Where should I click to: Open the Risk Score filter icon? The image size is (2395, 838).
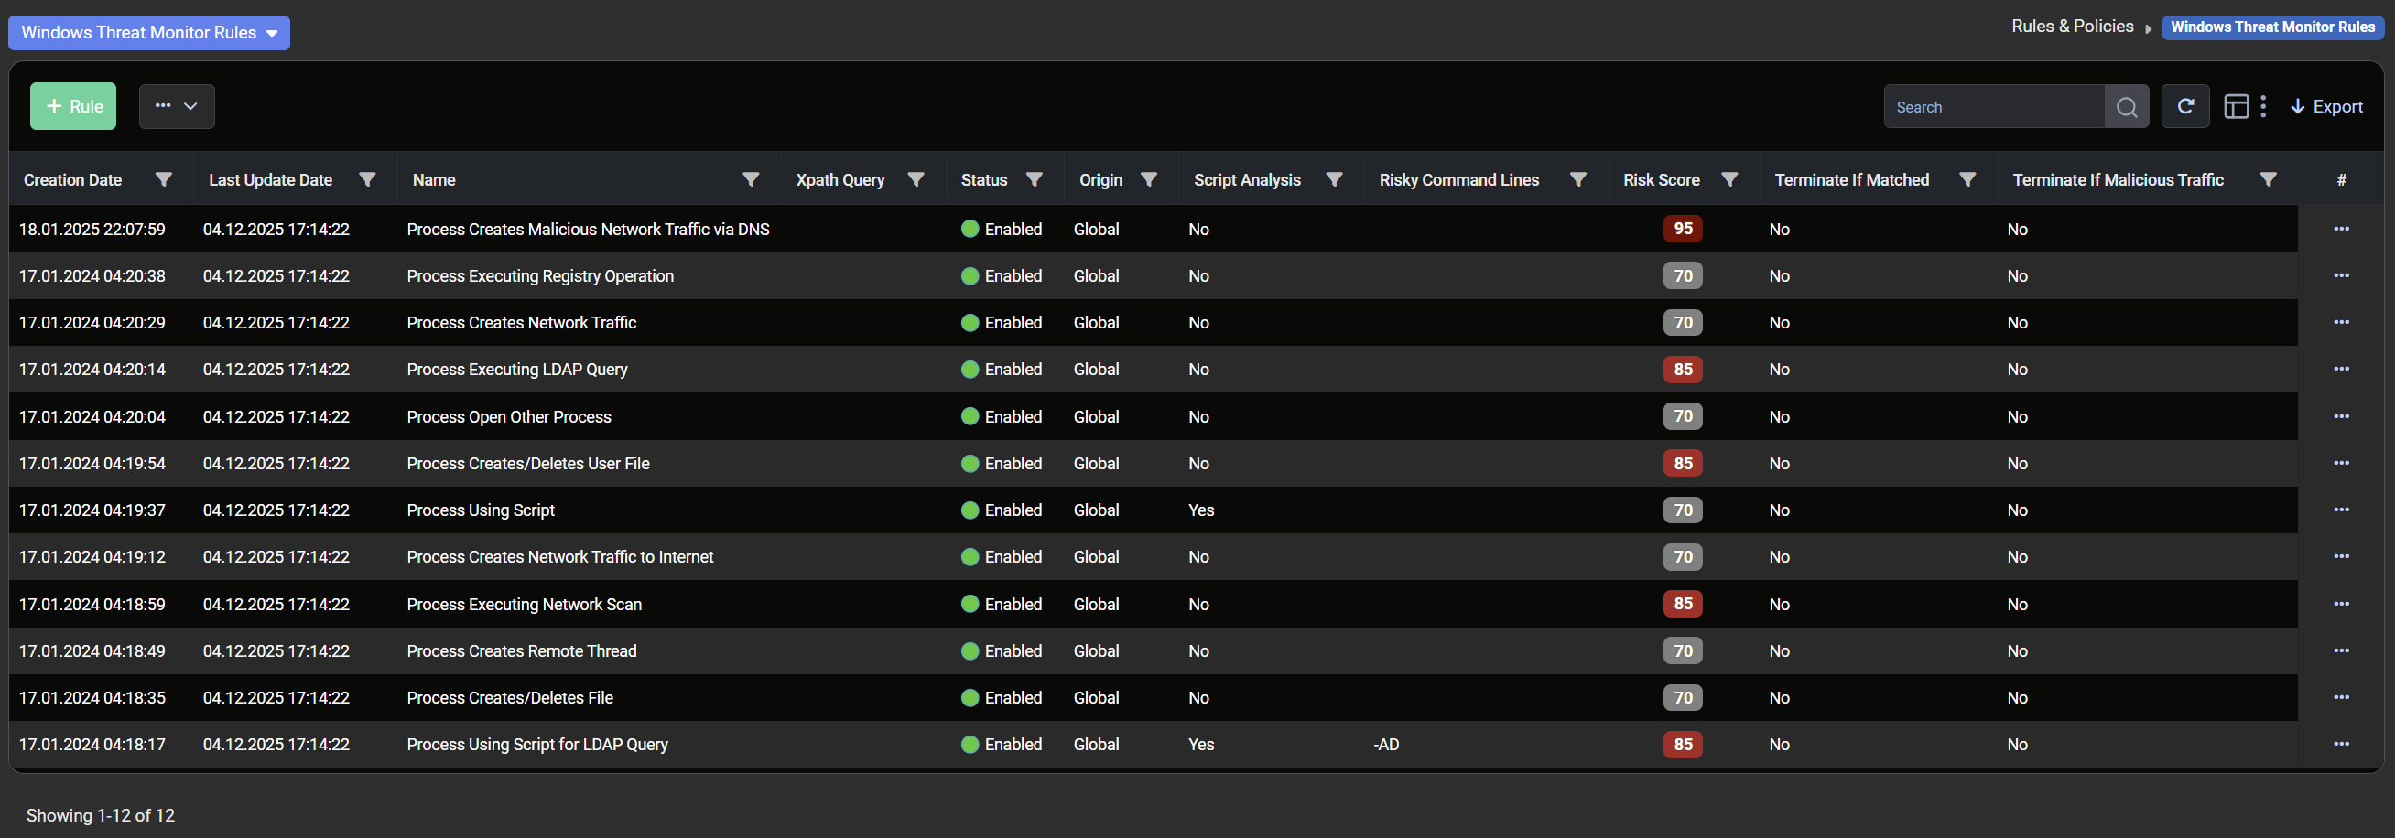(x=1729, y=179)
